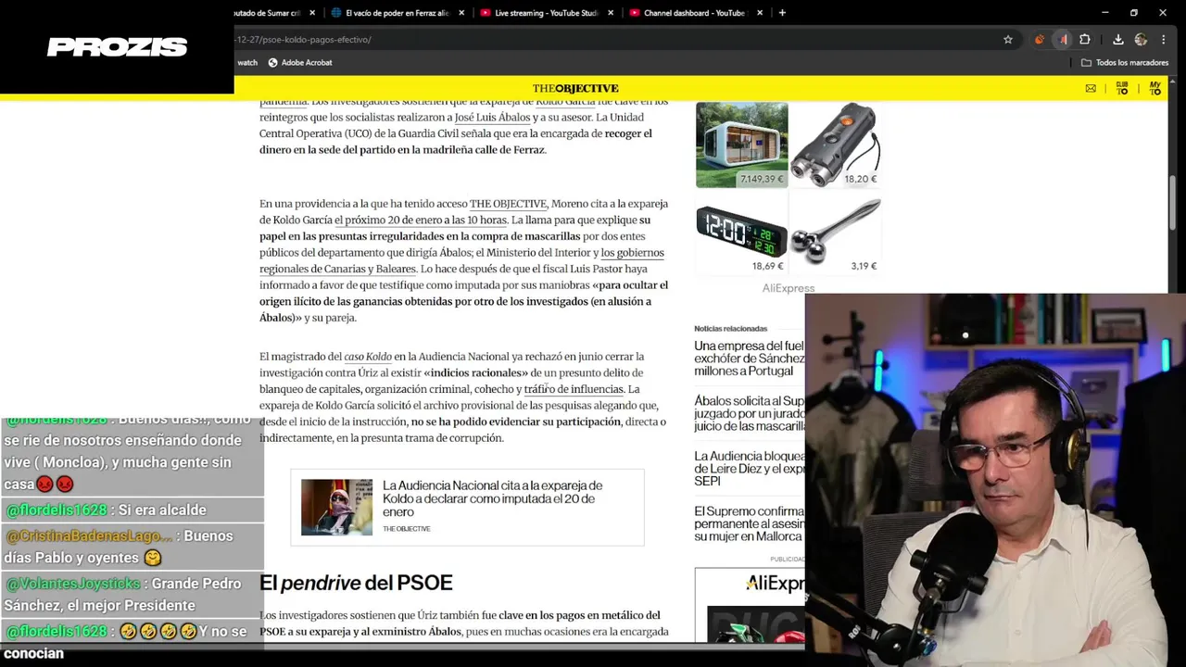Click the chat message 'Si era alcalde'
Screen dimensions: 1186x667
(162, 510)
